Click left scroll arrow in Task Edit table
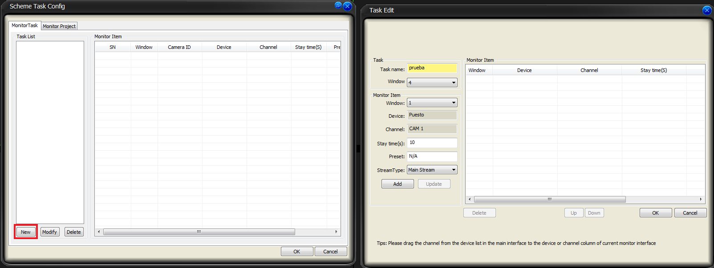Screen dimensions: 714x268 pyautogui.click(x=470, y=199)
